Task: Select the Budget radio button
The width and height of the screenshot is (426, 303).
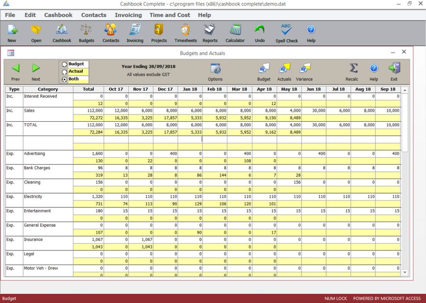Action: pos(64,64)
